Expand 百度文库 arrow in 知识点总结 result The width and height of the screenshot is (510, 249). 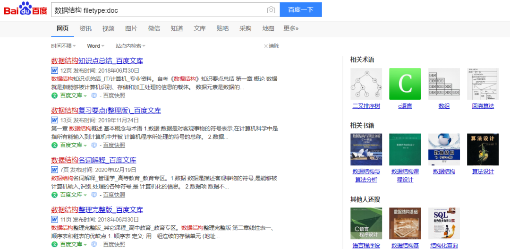coord(85,96)
